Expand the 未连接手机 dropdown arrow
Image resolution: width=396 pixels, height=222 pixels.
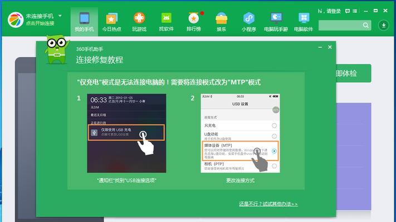[x=60, y=16]
